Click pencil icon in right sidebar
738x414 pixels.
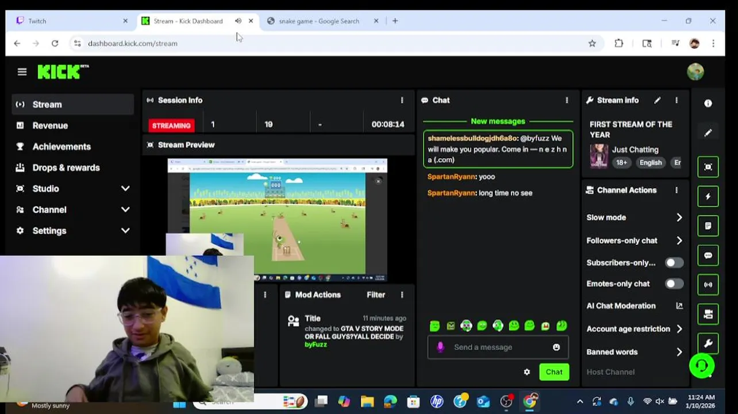coord(708,133)
